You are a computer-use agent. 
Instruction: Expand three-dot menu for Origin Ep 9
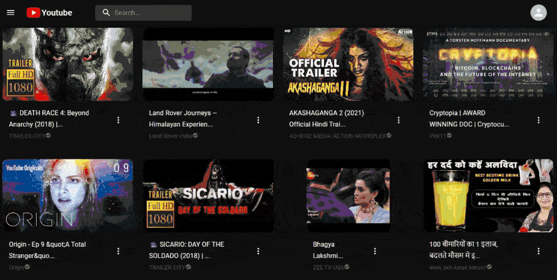click(x=118, y=251)
